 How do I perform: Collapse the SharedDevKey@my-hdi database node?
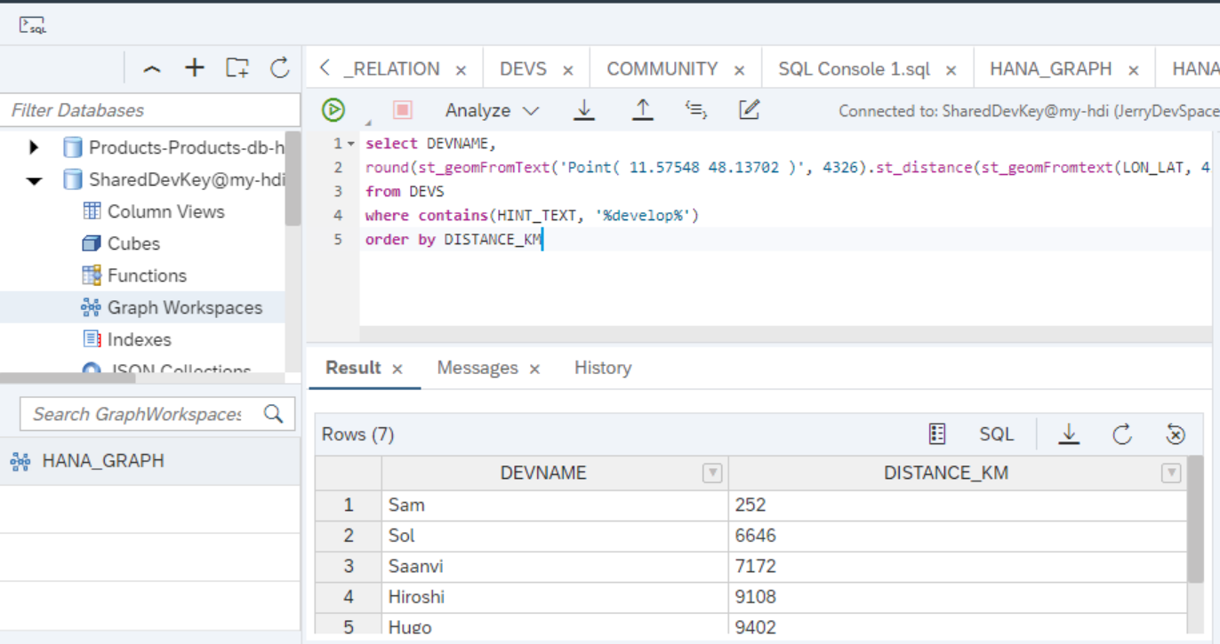34,180
